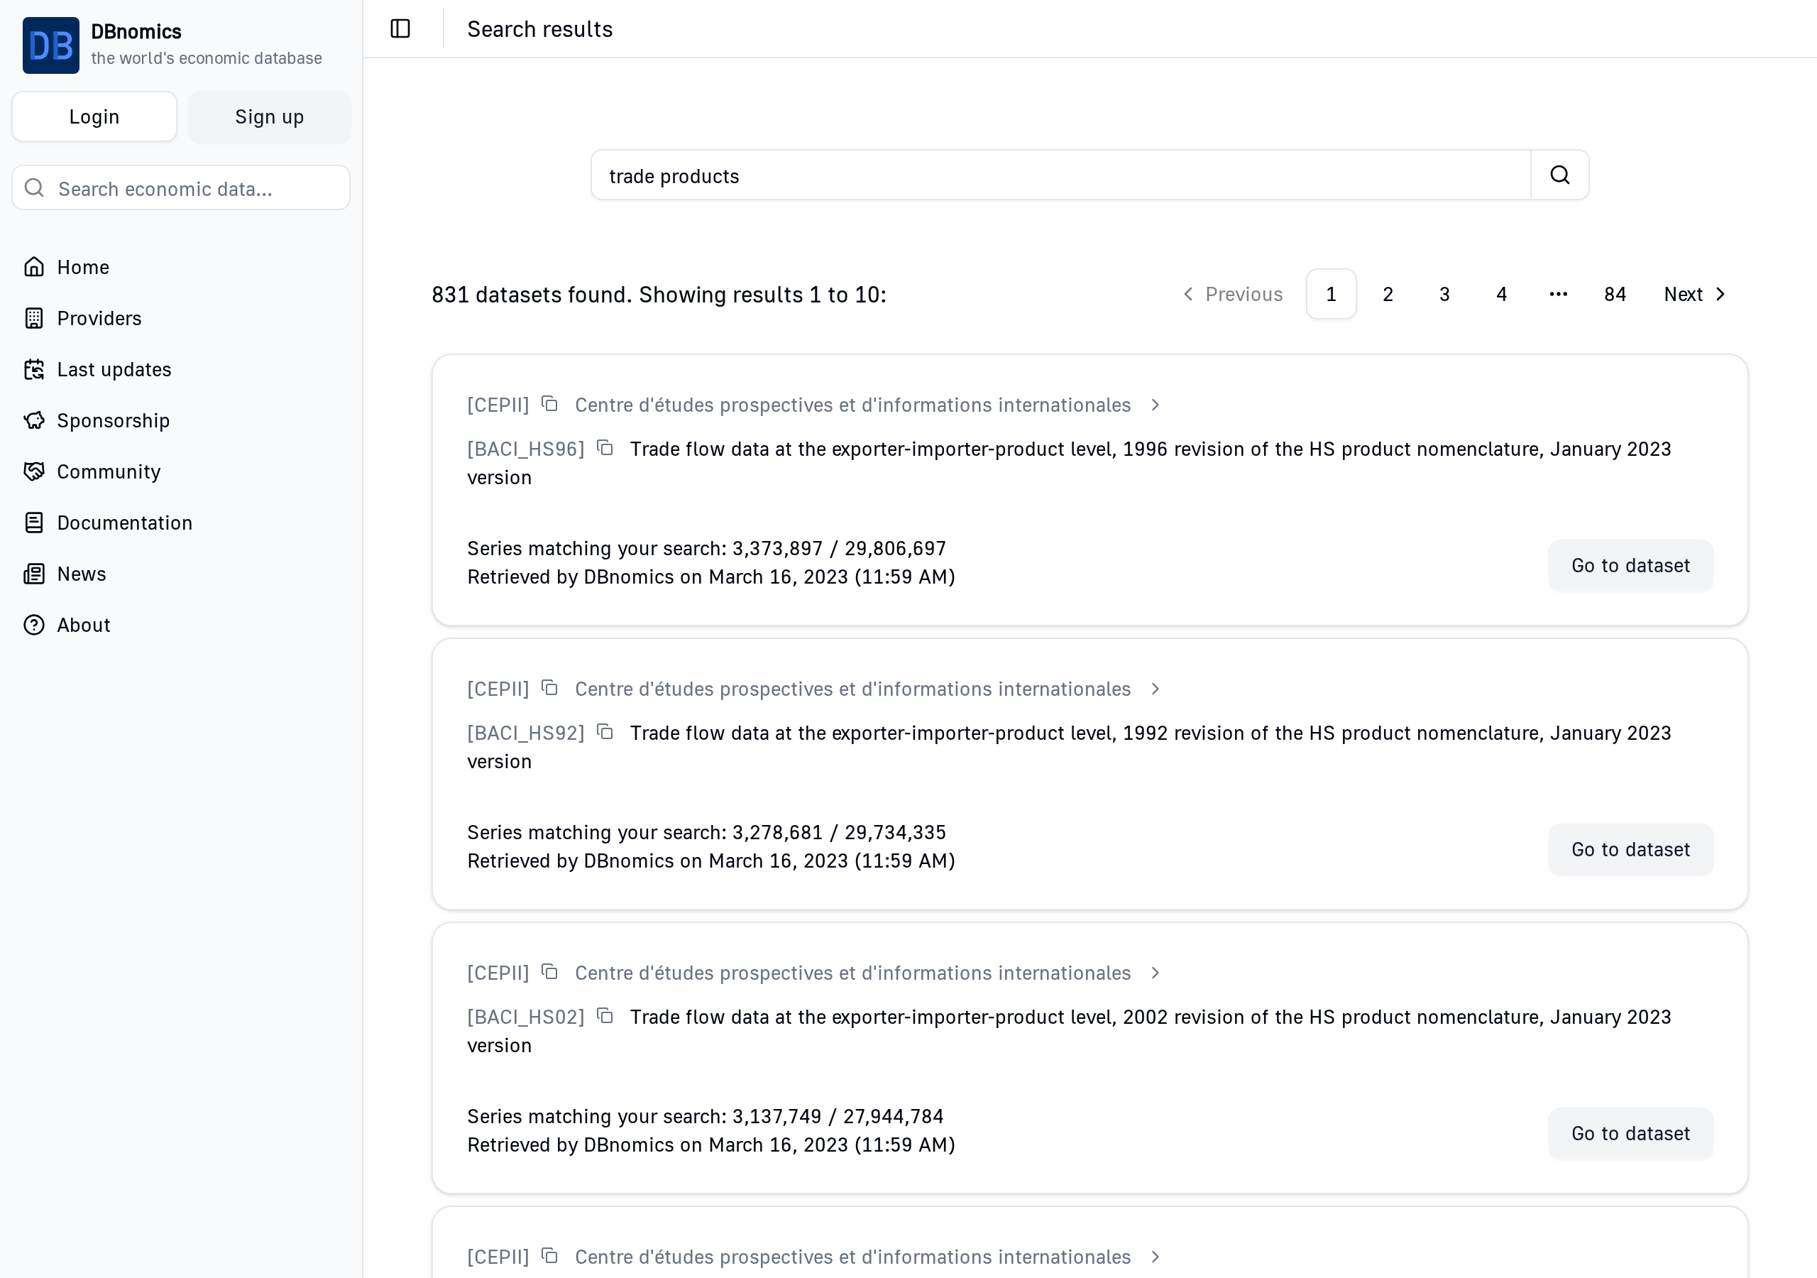
Task: Select results page 3
Action: 1444,295
